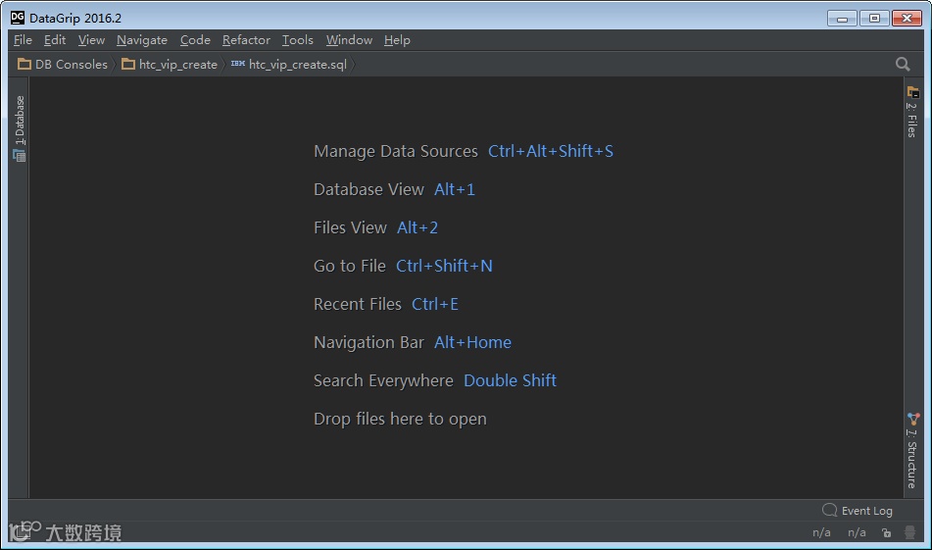Open the Code menu
Viewport: 932px width, 550px height.
195,40
